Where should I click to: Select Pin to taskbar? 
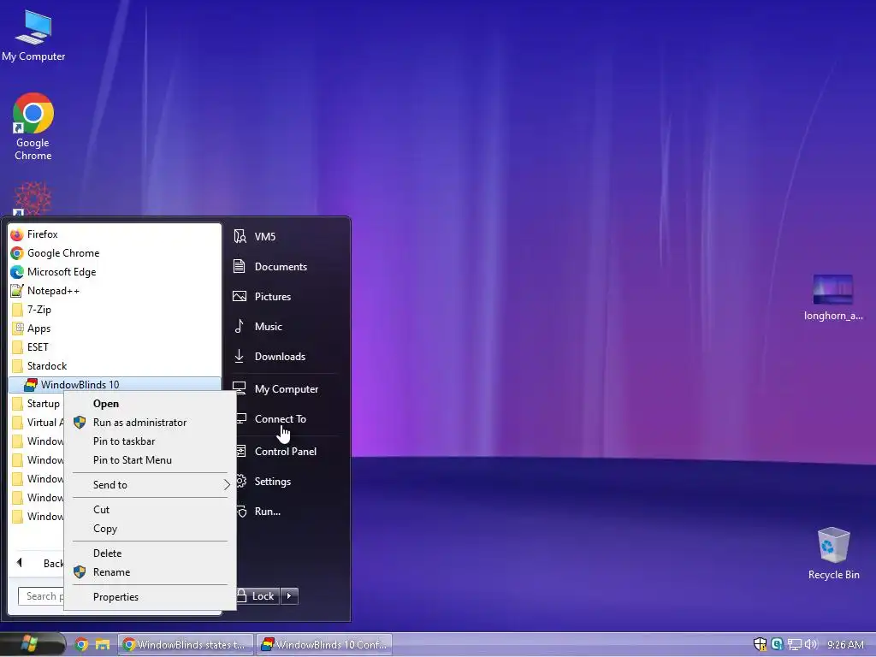click(151, 441)
